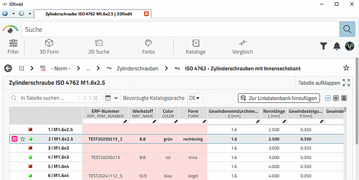Click the Tabelle aufklappen button
This screenshot has width=359, height=180.
tap(324, 83)
